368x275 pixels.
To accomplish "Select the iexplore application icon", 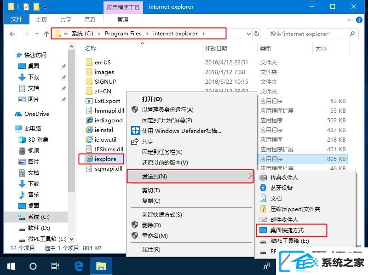I will (89, 159).
